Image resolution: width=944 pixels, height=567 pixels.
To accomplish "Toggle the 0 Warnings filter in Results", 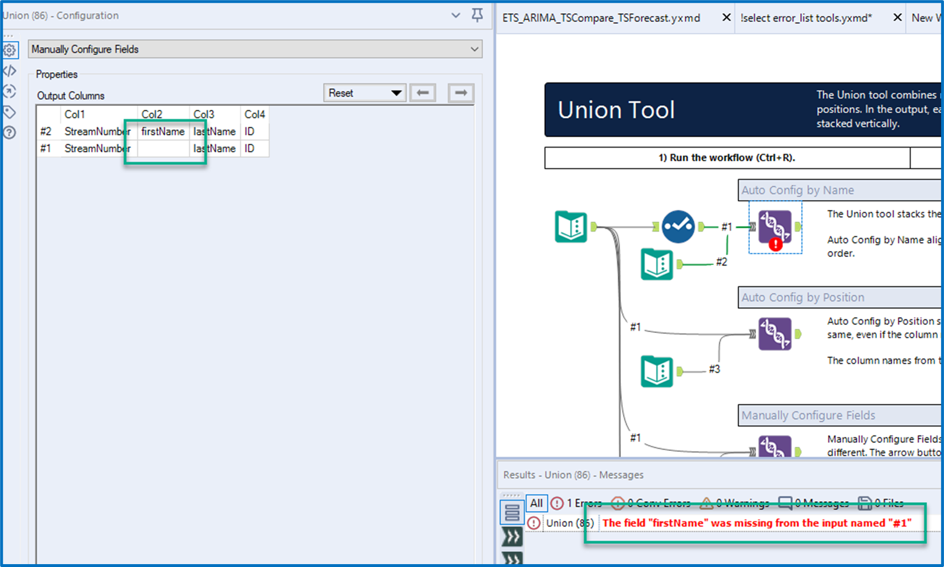I will point(734,503).
